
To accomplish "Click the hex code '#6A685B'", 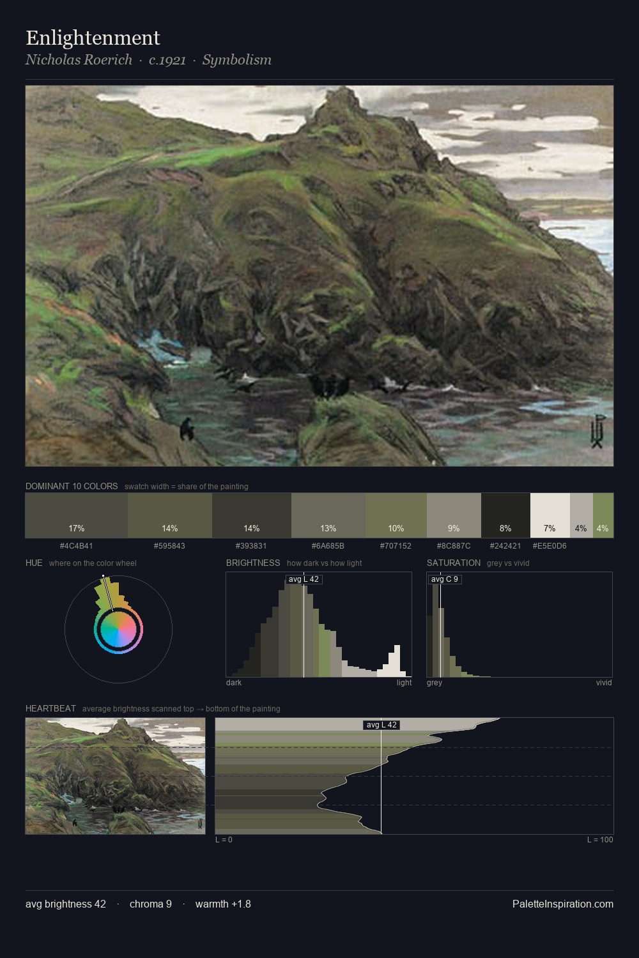I will [x=328, y=546].
